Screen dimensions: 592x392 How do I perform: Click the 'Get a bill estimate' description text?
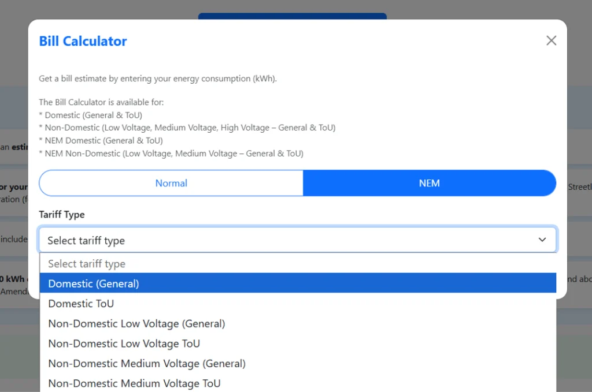[158, 79]
